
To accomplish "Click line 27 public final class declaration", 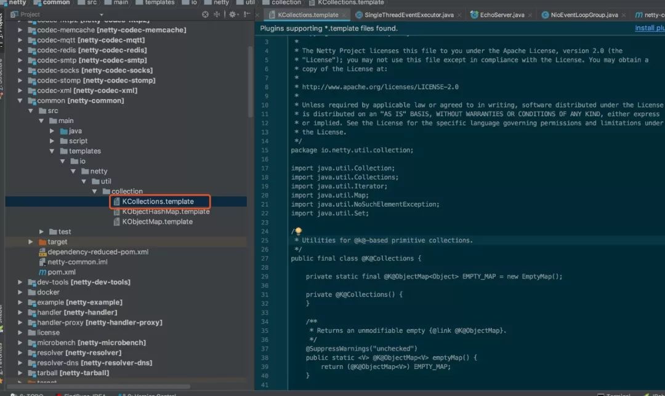I will 356,258.
